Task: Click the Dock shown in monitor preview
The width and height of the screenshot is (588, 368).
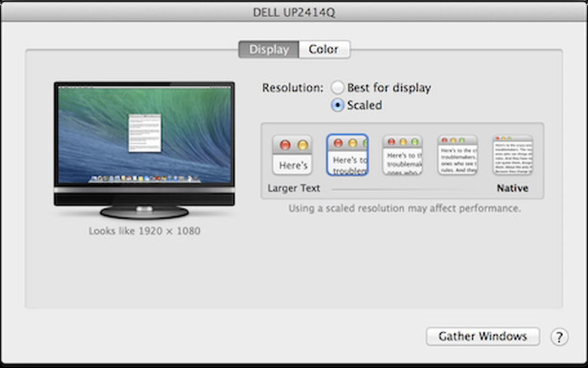Action: coord(144,179)
